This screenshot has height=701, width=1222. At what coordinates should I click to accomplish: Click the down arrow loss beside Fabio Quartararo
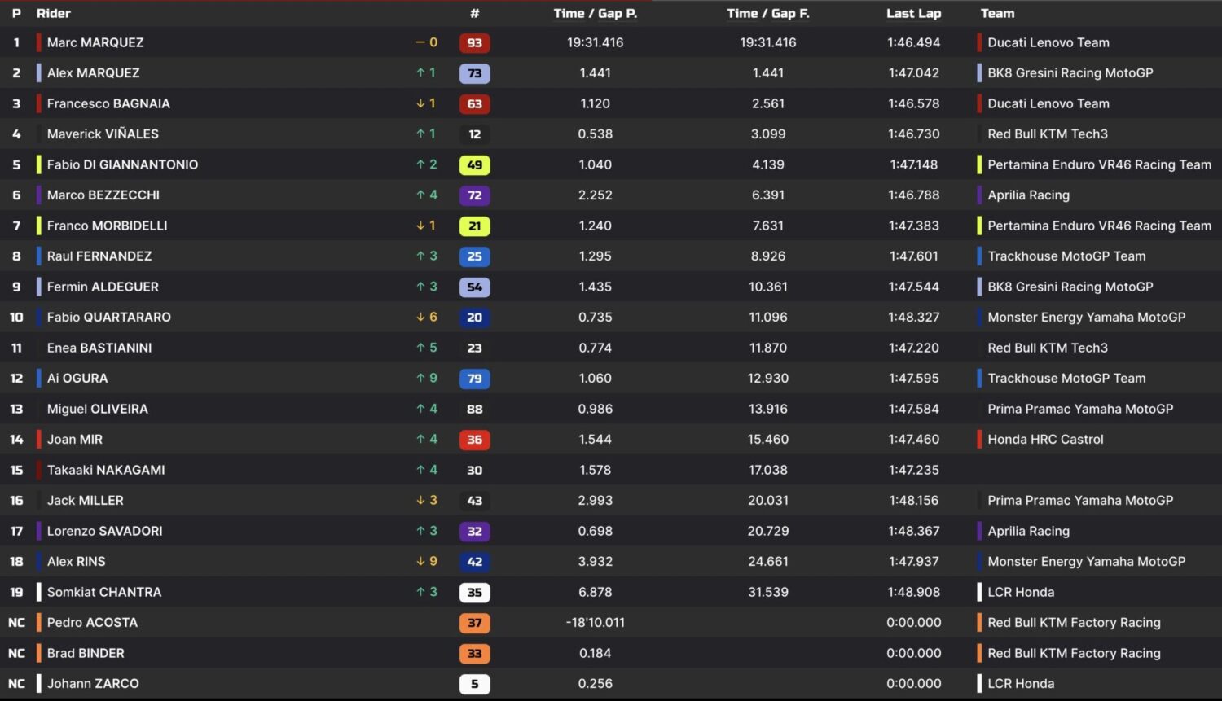[427, 317]
